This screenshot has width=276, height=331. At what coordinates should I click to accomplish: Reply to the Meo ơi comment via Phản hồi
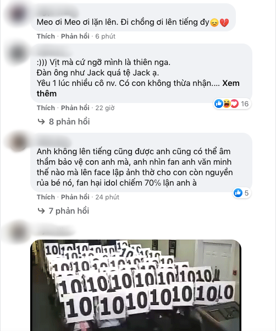pos(75,36)
